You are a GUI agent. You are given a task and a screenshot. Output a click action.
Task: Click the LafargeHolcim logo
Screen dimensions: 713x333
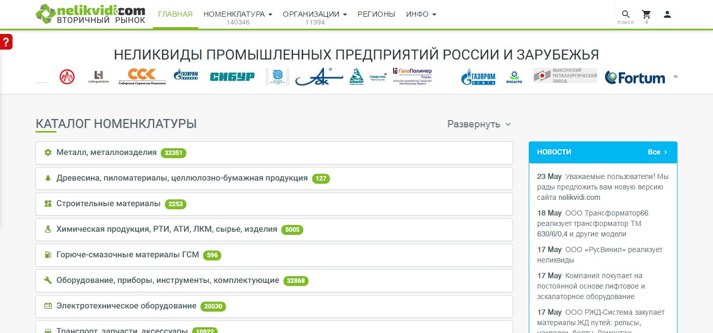pyautogui.click(x=99, y=77)
